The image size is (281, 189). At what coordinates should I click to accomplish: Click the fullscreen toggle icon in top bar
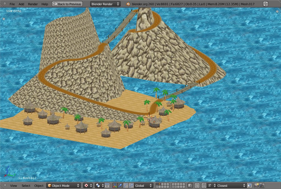[265, 4]
